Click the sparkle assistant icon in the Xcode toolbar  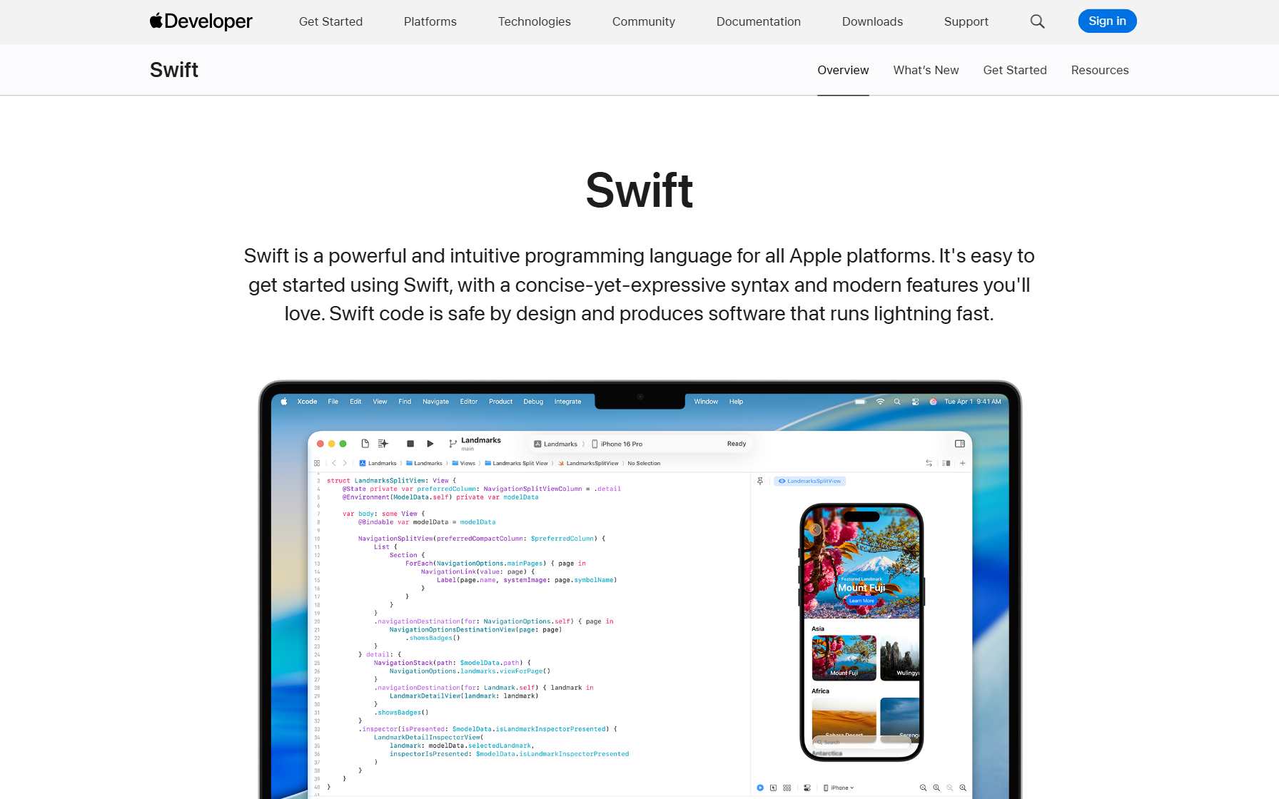tap(383, 444)
